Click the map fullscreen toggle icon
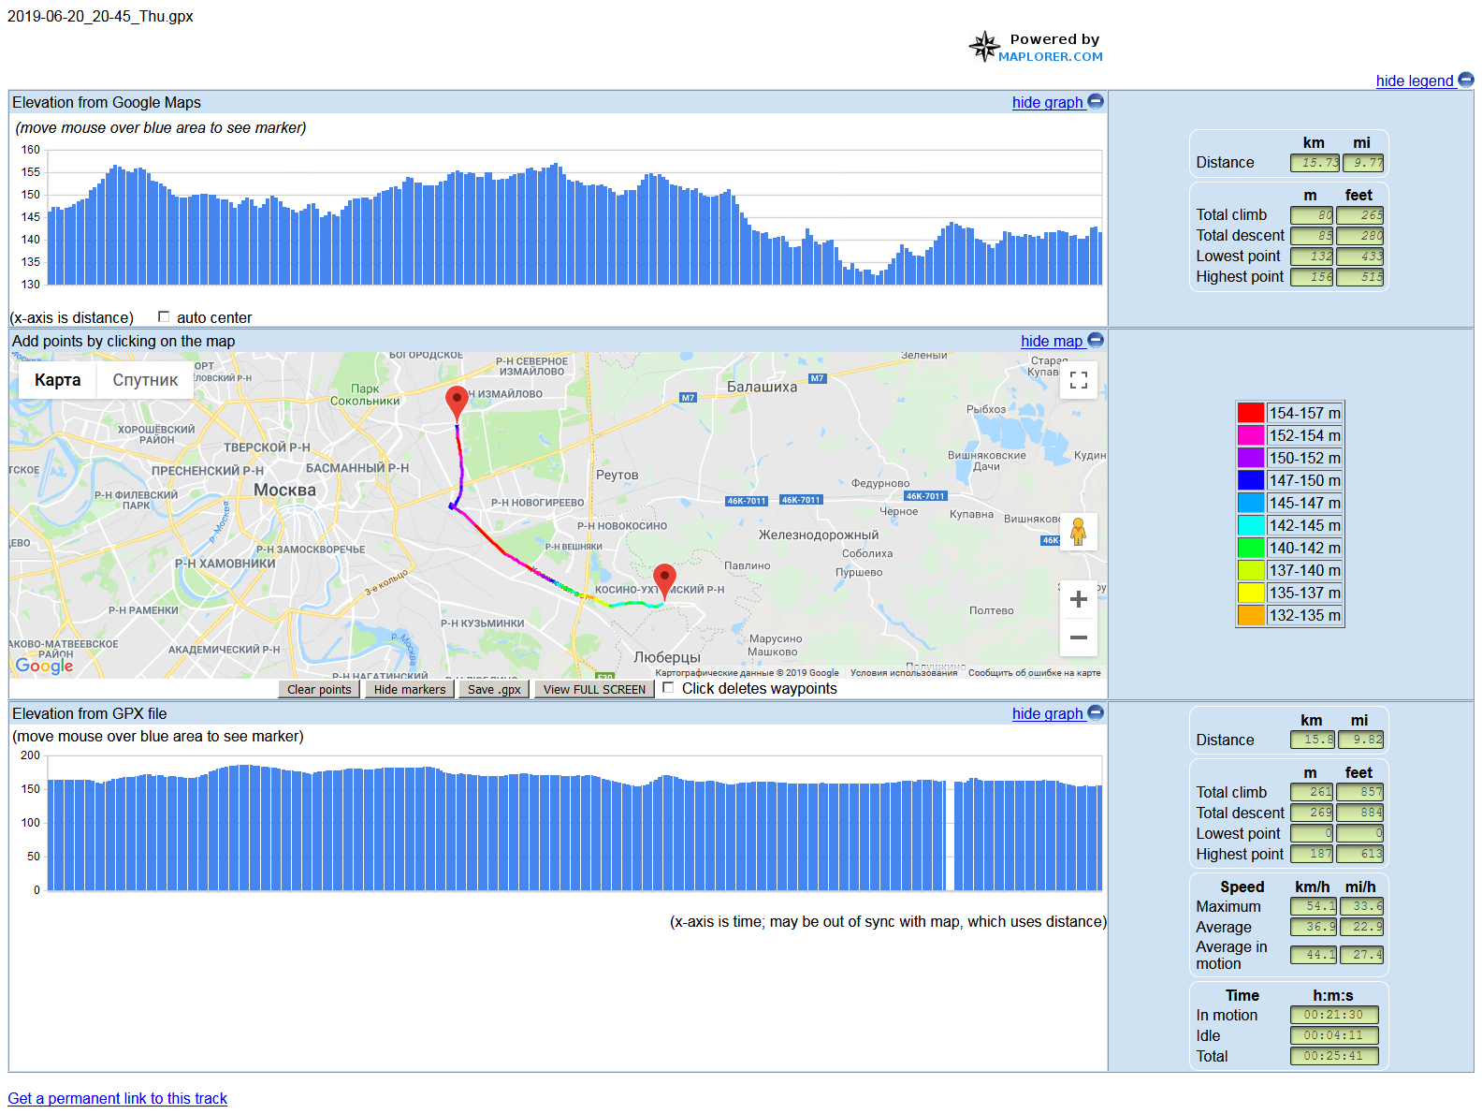The width and height of the screenshot is (1482, 1114). pos(1078,380)
